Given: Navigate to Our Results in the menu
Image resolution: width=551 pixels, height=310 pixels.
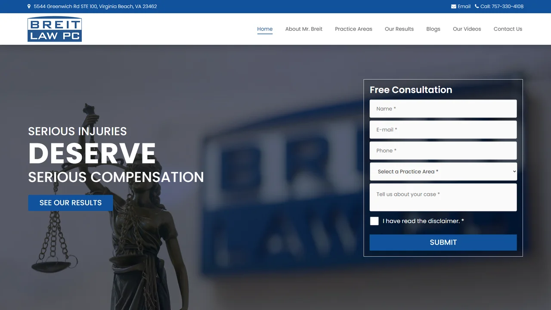Looking at the screenshot, I should click(x=399, y=29).
